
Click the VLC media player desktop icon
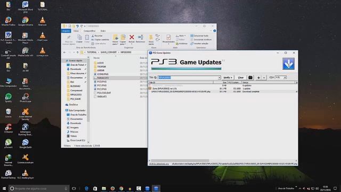(26, 174)
